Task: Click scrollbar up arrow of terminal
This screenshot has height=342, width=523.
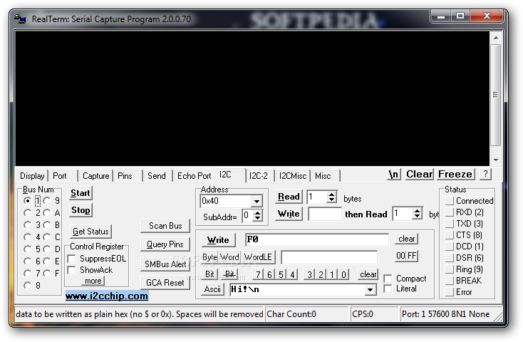Action: coord(496,38)
